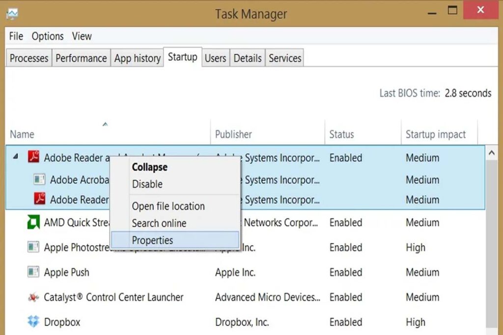Click Enabled status in AMD Quick Stream row
This screenshot has width=503, height=335.
[x=346, y=222]
